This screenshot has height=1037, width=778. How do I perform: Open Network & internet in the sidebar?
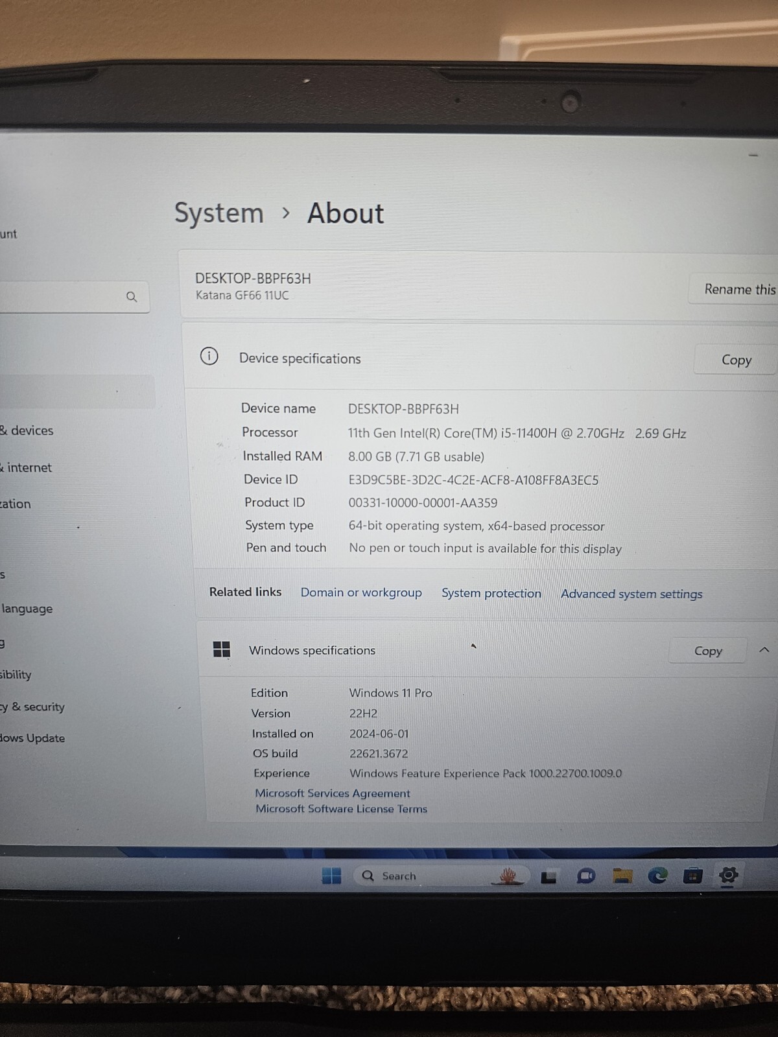pyautogui.click(x=26, y=467)
